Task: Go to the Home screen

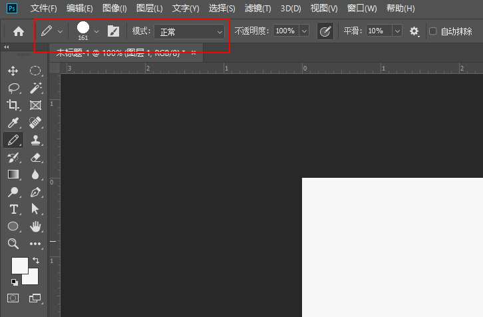Action: point(19,31)
